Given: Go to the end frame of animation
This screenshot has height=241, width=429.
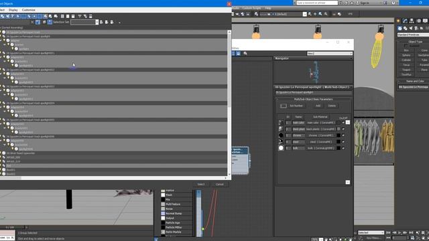Looking at the screenshot, I should tap(411, 233).
